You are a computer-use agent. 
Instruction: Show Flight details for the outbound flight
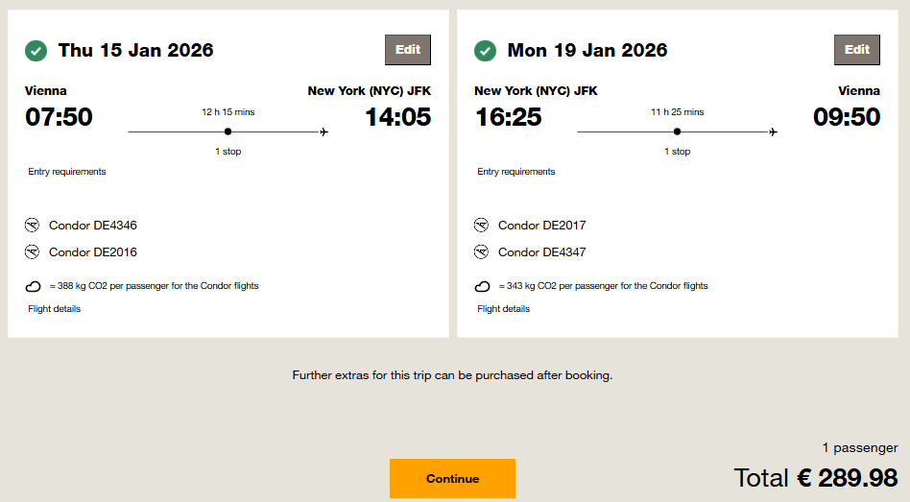point(55,309)
